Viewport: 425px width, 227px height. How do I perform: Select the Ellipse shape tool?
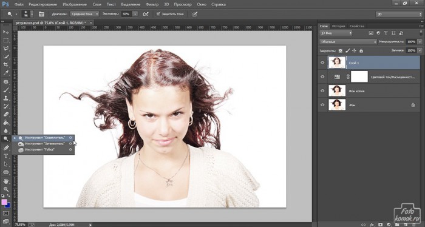point(5,172)
